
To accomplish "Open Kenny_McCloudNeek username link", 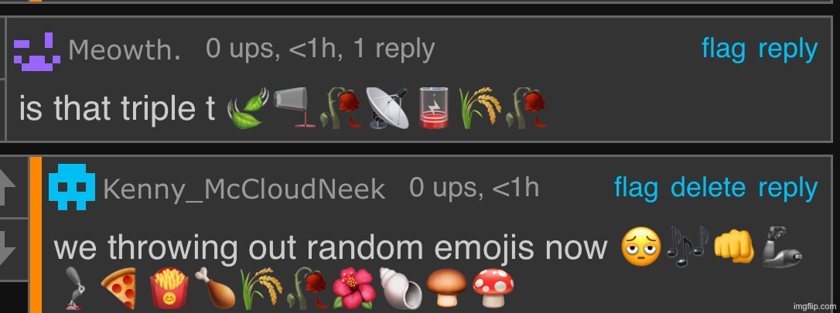I will 244,189.
